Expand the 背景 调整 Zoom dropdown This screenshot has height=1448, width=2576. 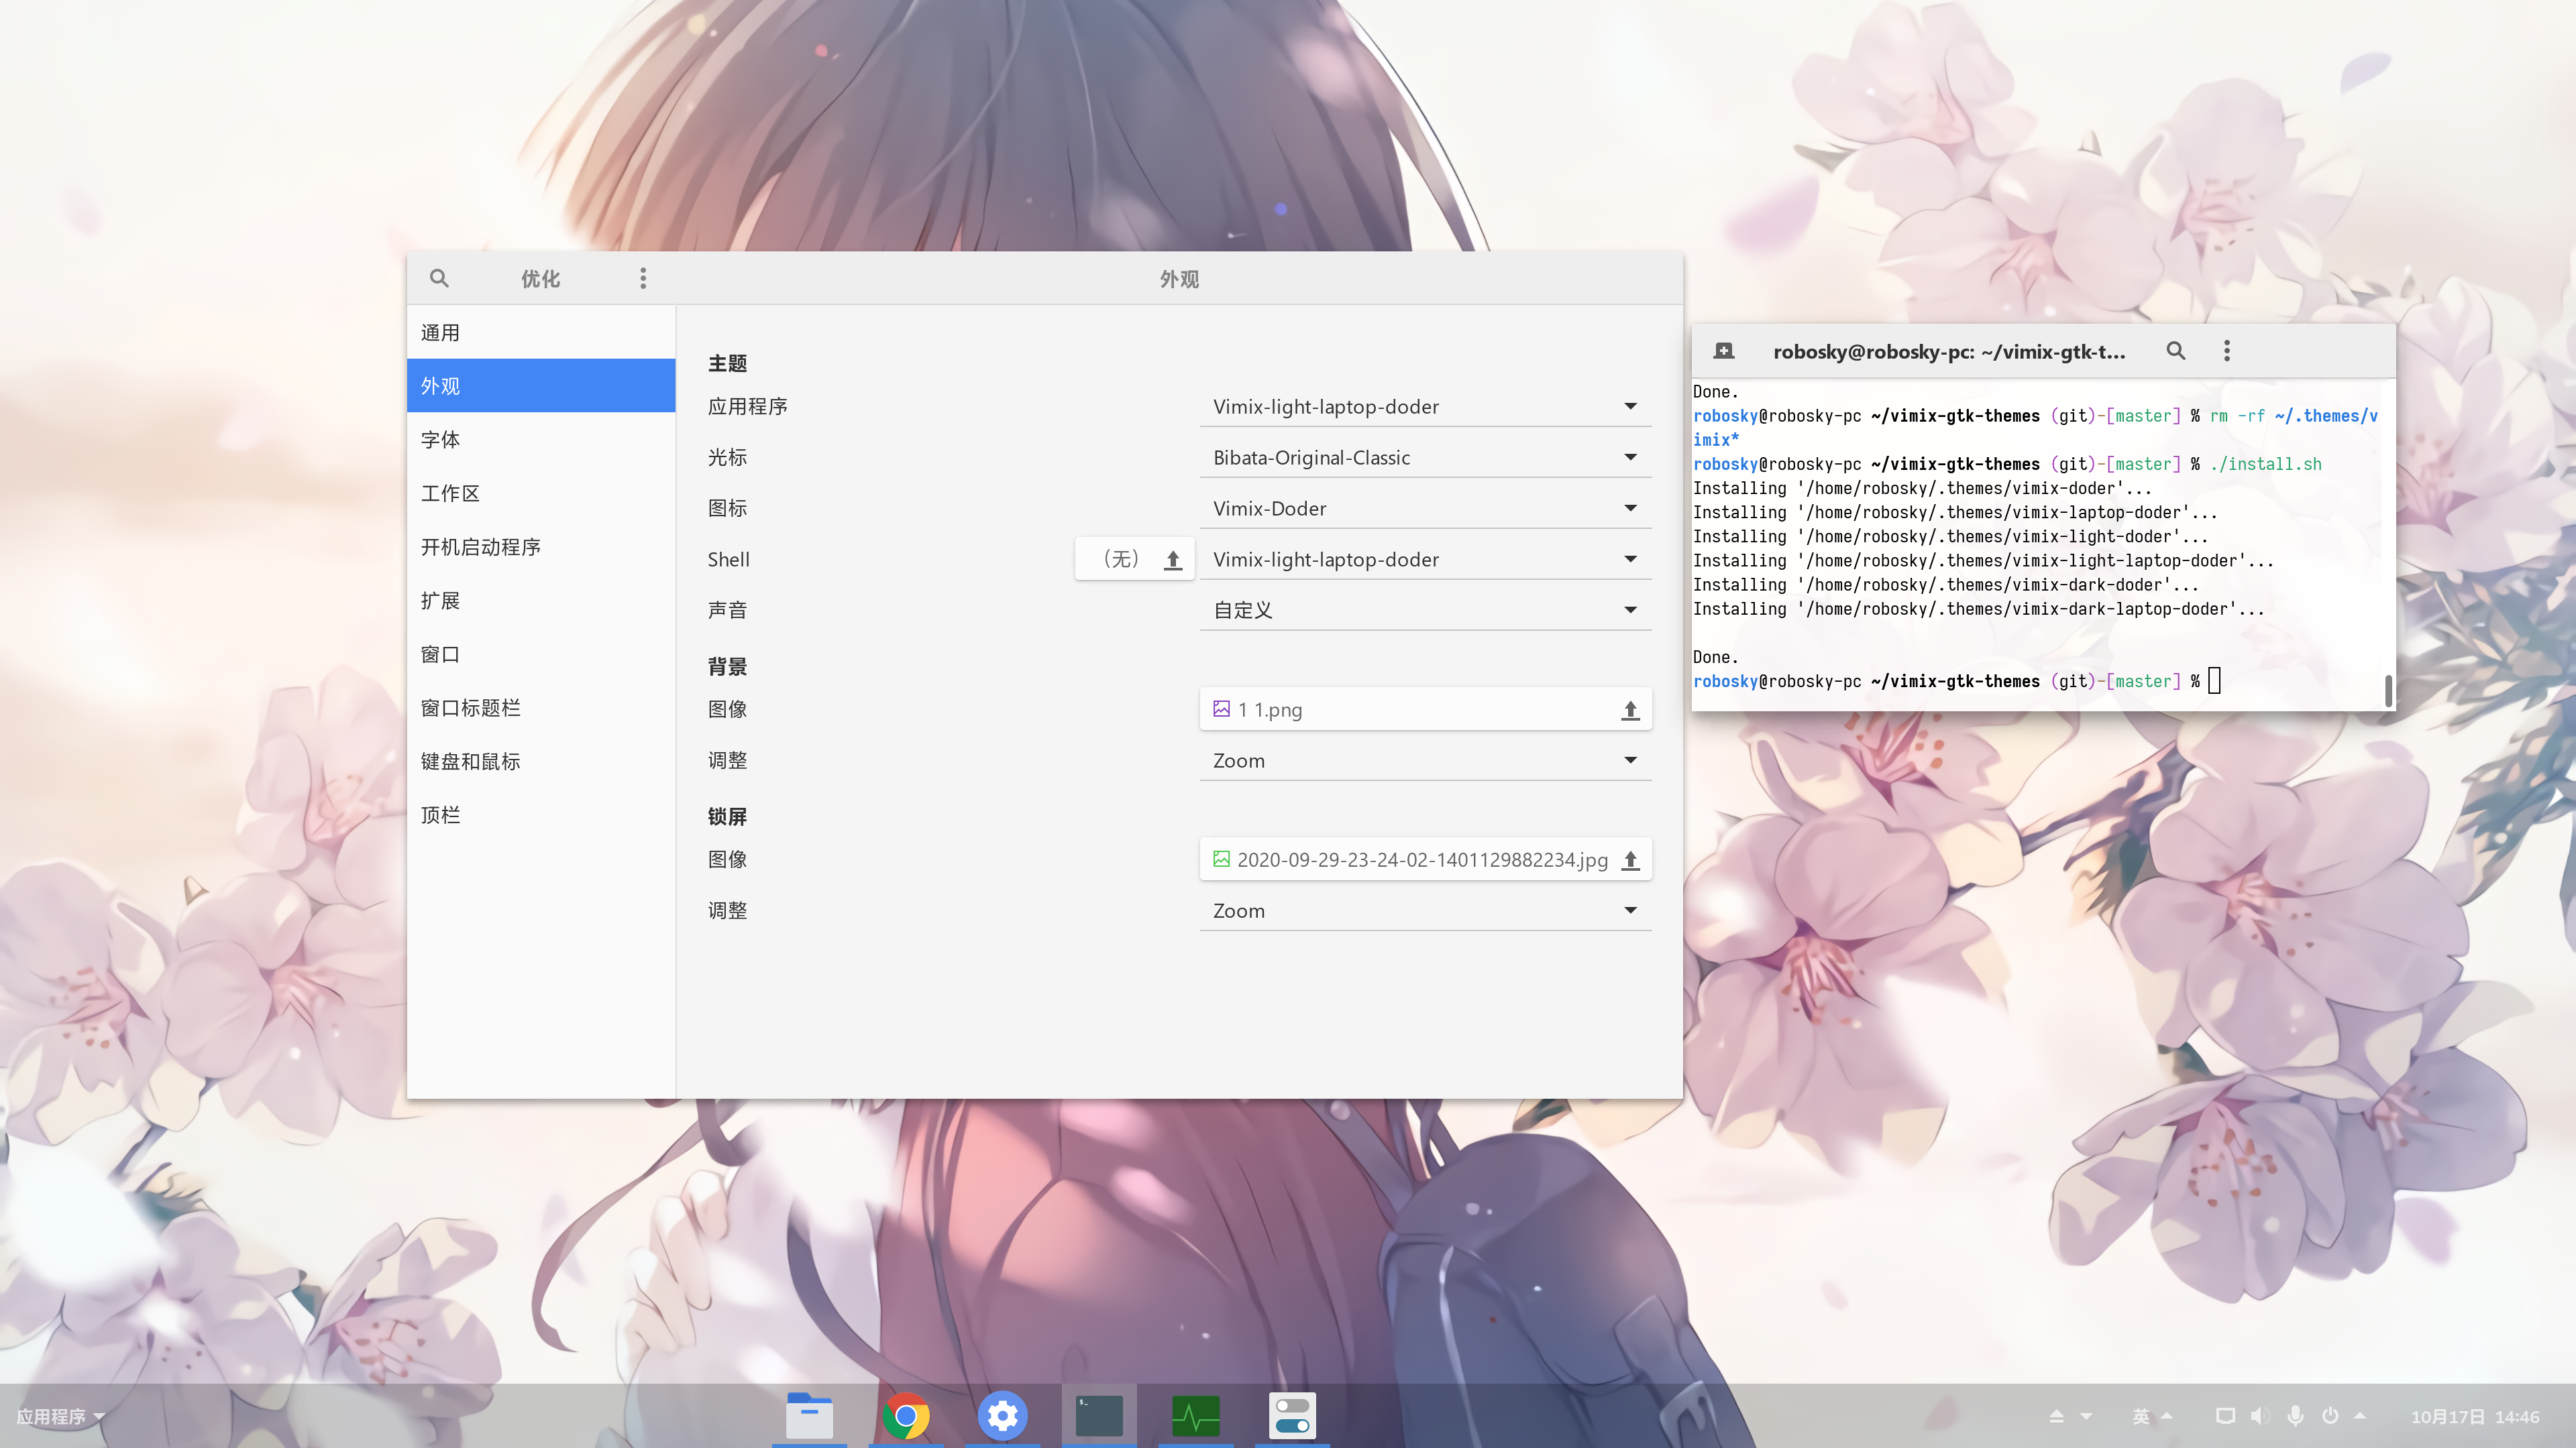pos(1425,760)
